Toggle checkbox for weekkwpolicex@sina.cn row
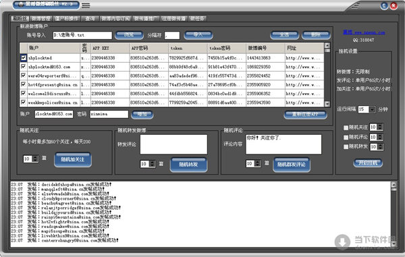Image resolution: width=405 pixels, height=257 pixels. point(23,102)
